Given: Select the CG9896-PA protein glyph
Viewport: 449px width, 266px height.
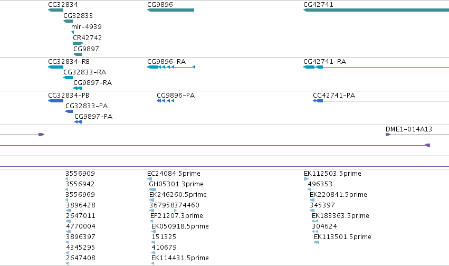Looking at the screenshot, I should 166,101.
